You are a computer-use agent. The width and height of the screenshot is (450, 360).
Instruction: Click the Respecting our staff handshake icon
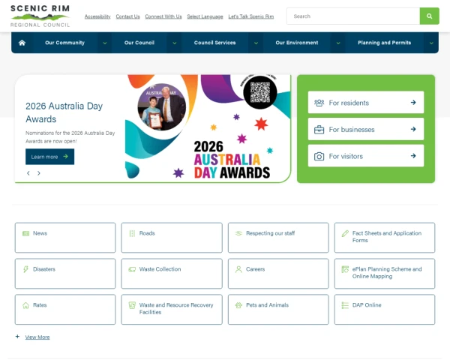[238, 233]
